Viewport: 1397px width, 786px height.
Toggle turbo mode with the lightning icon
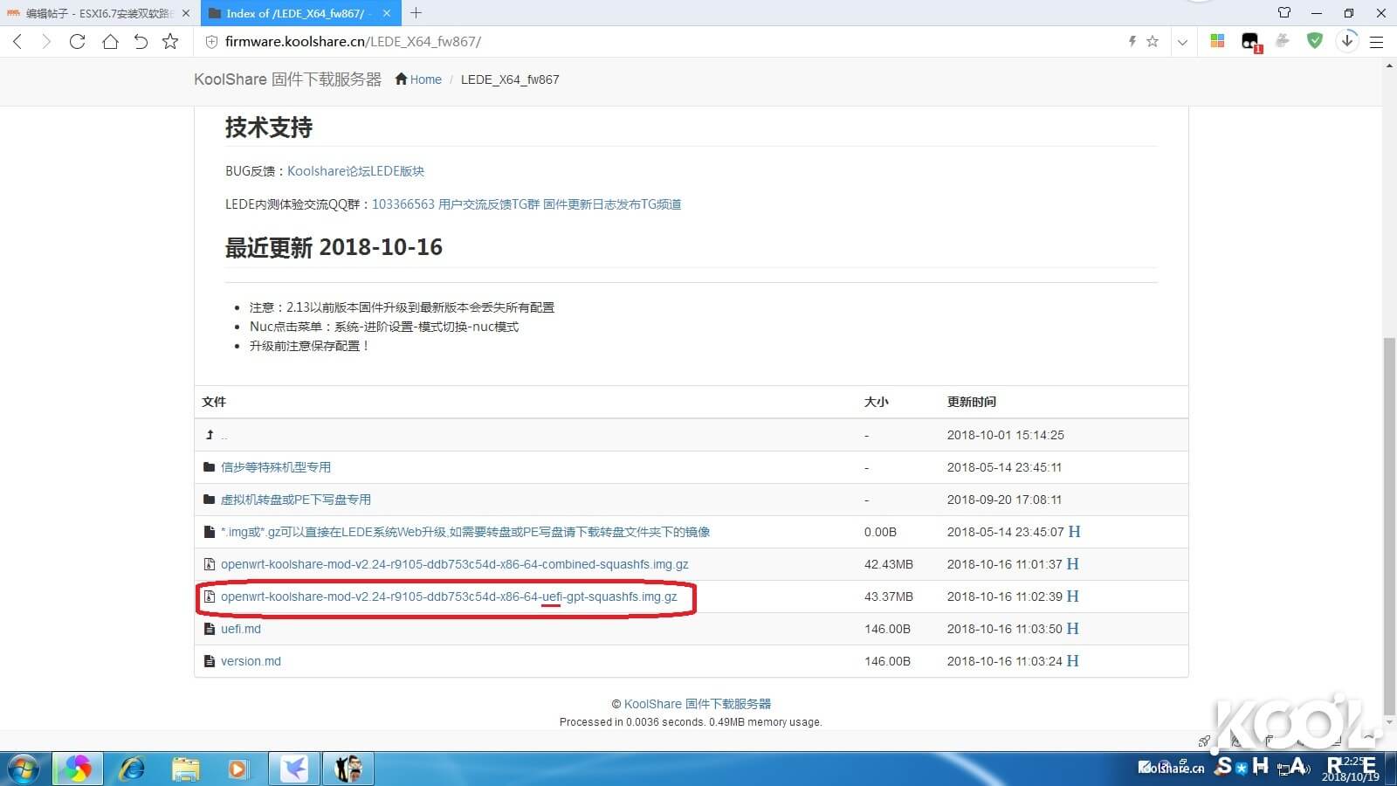1132,41
